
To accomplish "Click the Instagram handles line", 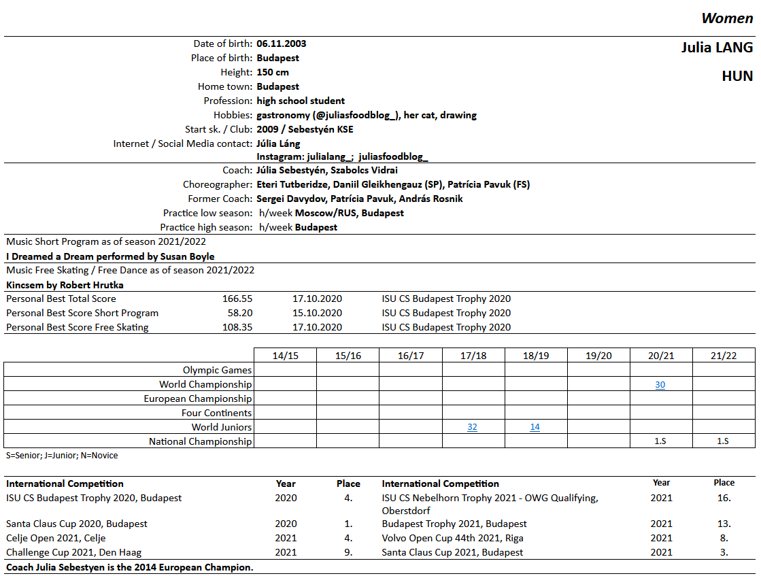I will [x=343, y=156].
